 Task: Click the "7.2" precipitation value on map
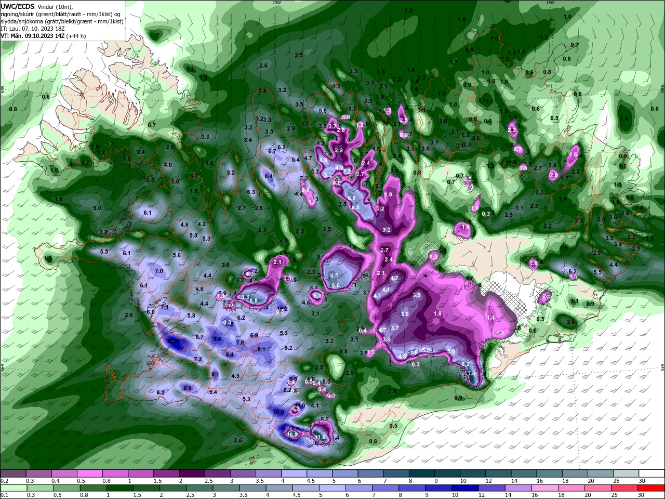(x=197, y=359)
